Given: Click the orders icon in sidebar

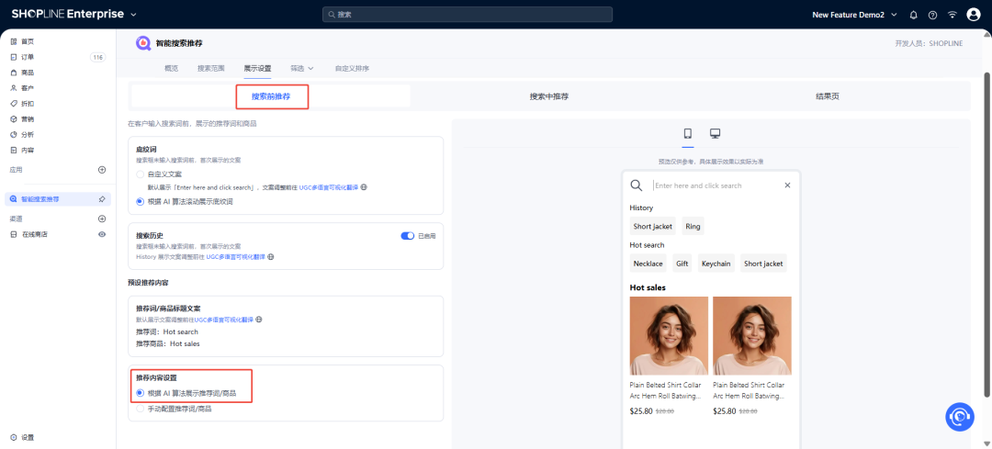Looking at the screenshot, I should click(x=14, y=58).
